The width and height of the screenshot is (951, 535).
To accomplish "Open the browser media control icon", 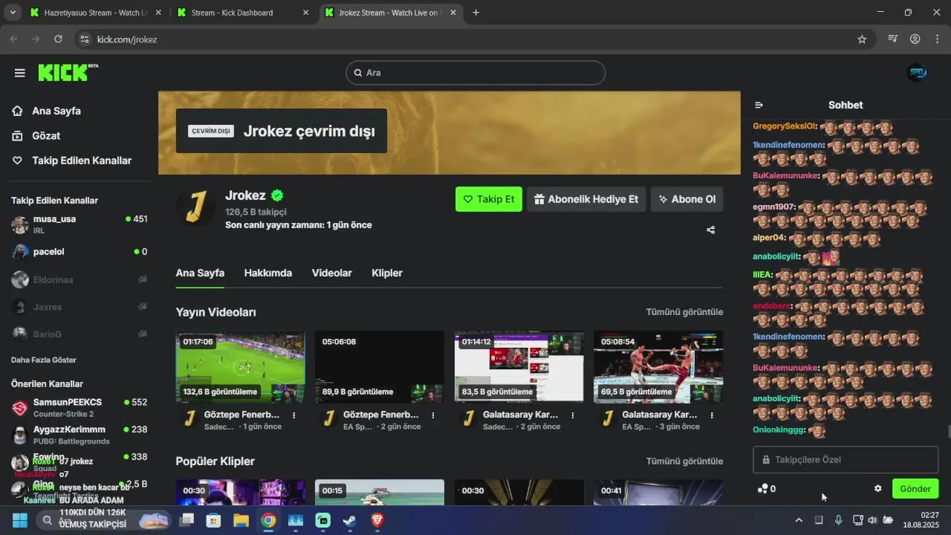I will [x=893, y=39].
